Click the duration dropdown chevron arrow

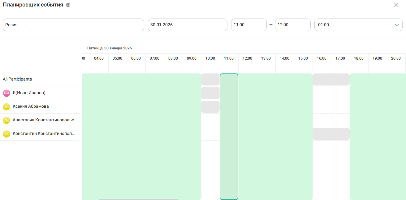(397, 25)
